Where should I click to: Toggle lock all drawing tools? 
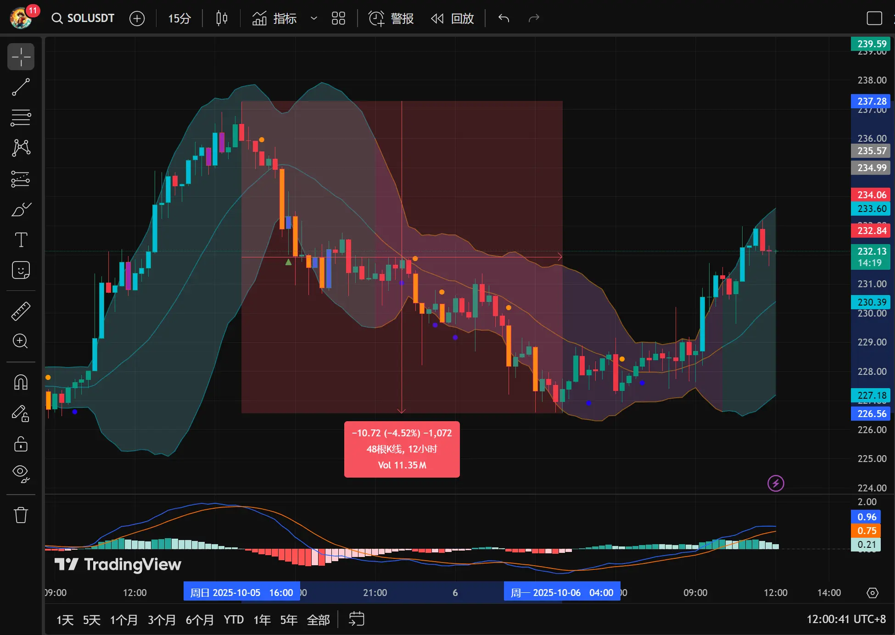point(21,444)
